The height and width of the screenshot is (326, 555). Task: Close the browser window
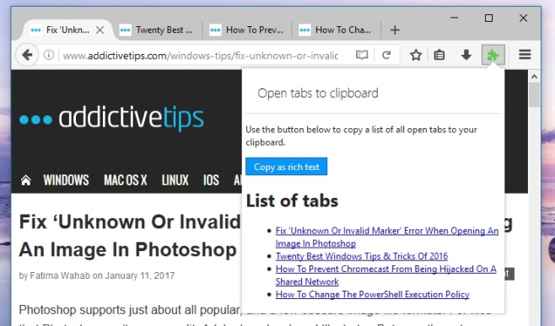coord(523,18)
